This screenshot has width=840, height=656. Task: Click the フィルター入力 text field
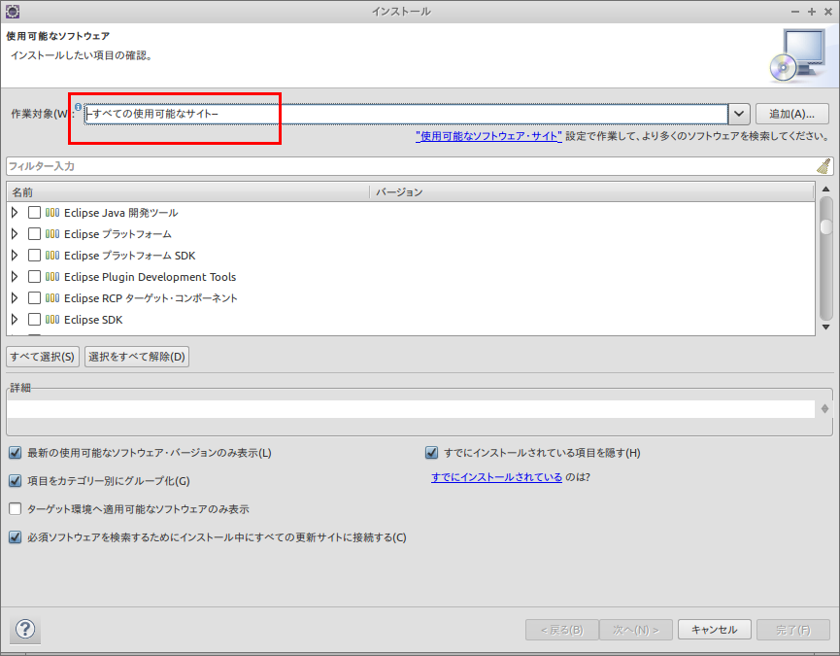coord(408,166)
